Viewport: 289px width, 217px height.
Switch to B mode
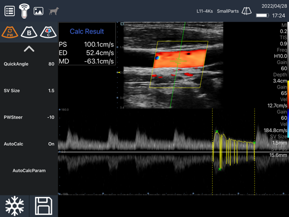tap(29, 32)
